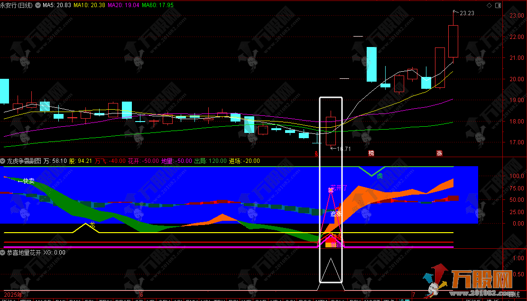Open the dropdown arrow before 恭喜地里花开
Image resolution: width=527 pixels, height=301 pixels.
click(x=3, y=252)
